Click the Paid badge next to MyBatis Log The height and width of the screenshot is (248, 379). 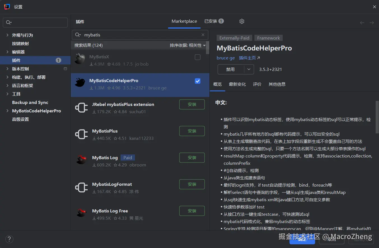(x=128, y=157)
